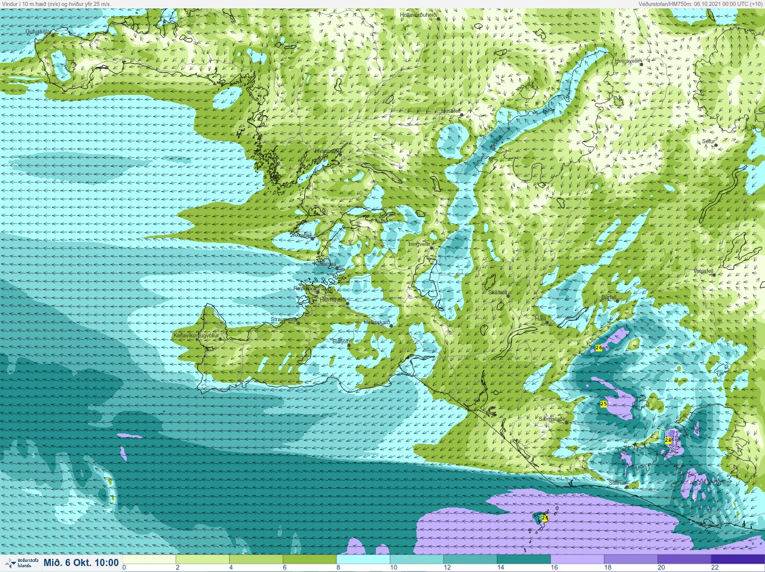Click the Setur station label
Image resolution: width=765 pixels, height=572 pixels.
[x=708, y=142]
